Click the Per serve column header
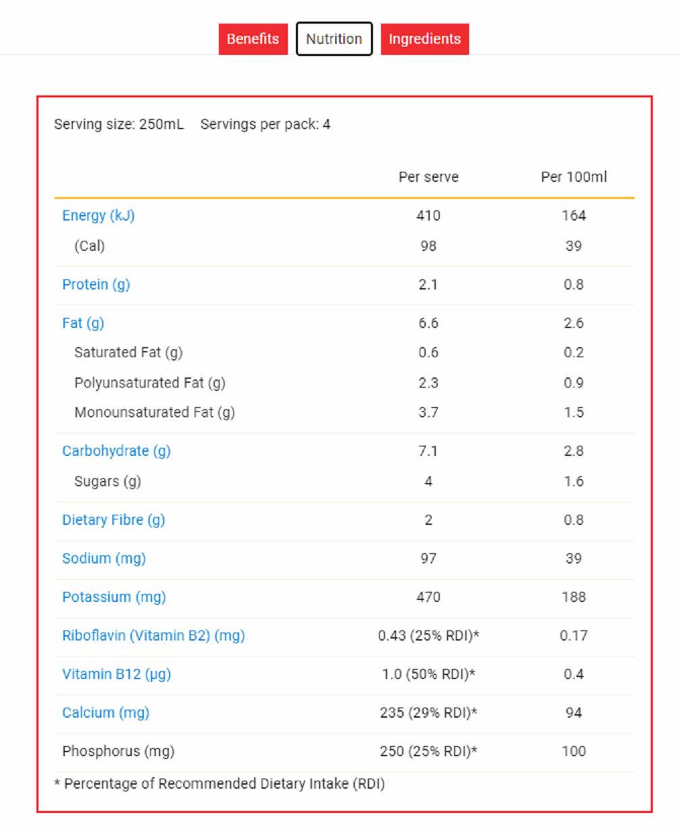Viewport: 688px width, 832px height. 428,177
